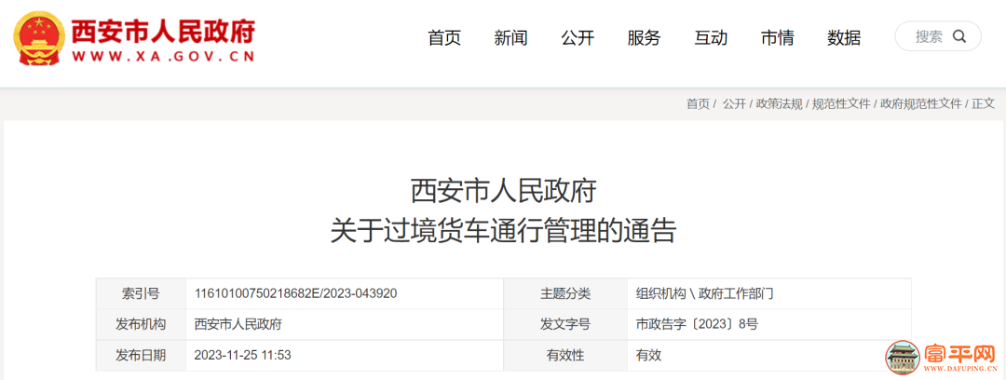Click the 发文字号 label cell
Viewport: 1006px width, 380px height.
click(x=565, y=325)
